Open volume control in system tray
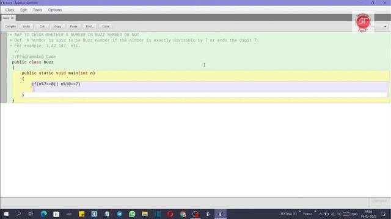This screenshot has height=219, width=391. click(339, 214)
